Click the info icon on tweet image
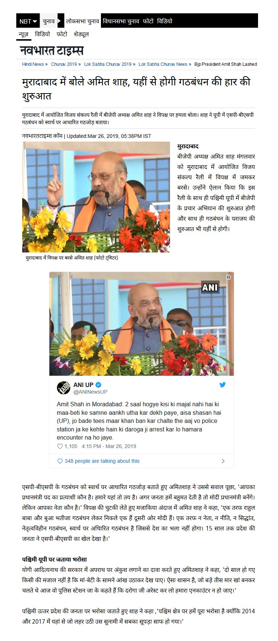This screenshot has width=278, height=641. [228, 277]
